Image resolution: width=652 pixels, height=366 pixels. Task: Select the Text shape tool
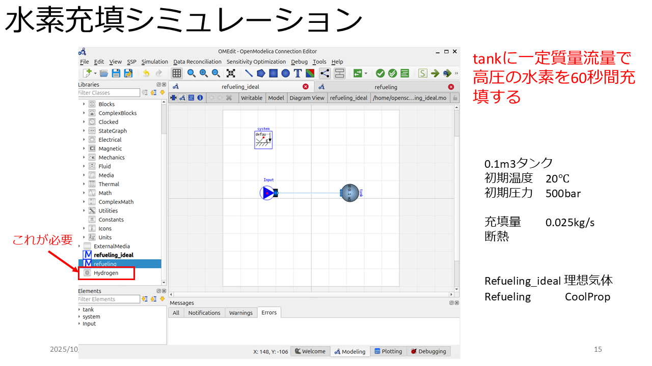297,73
